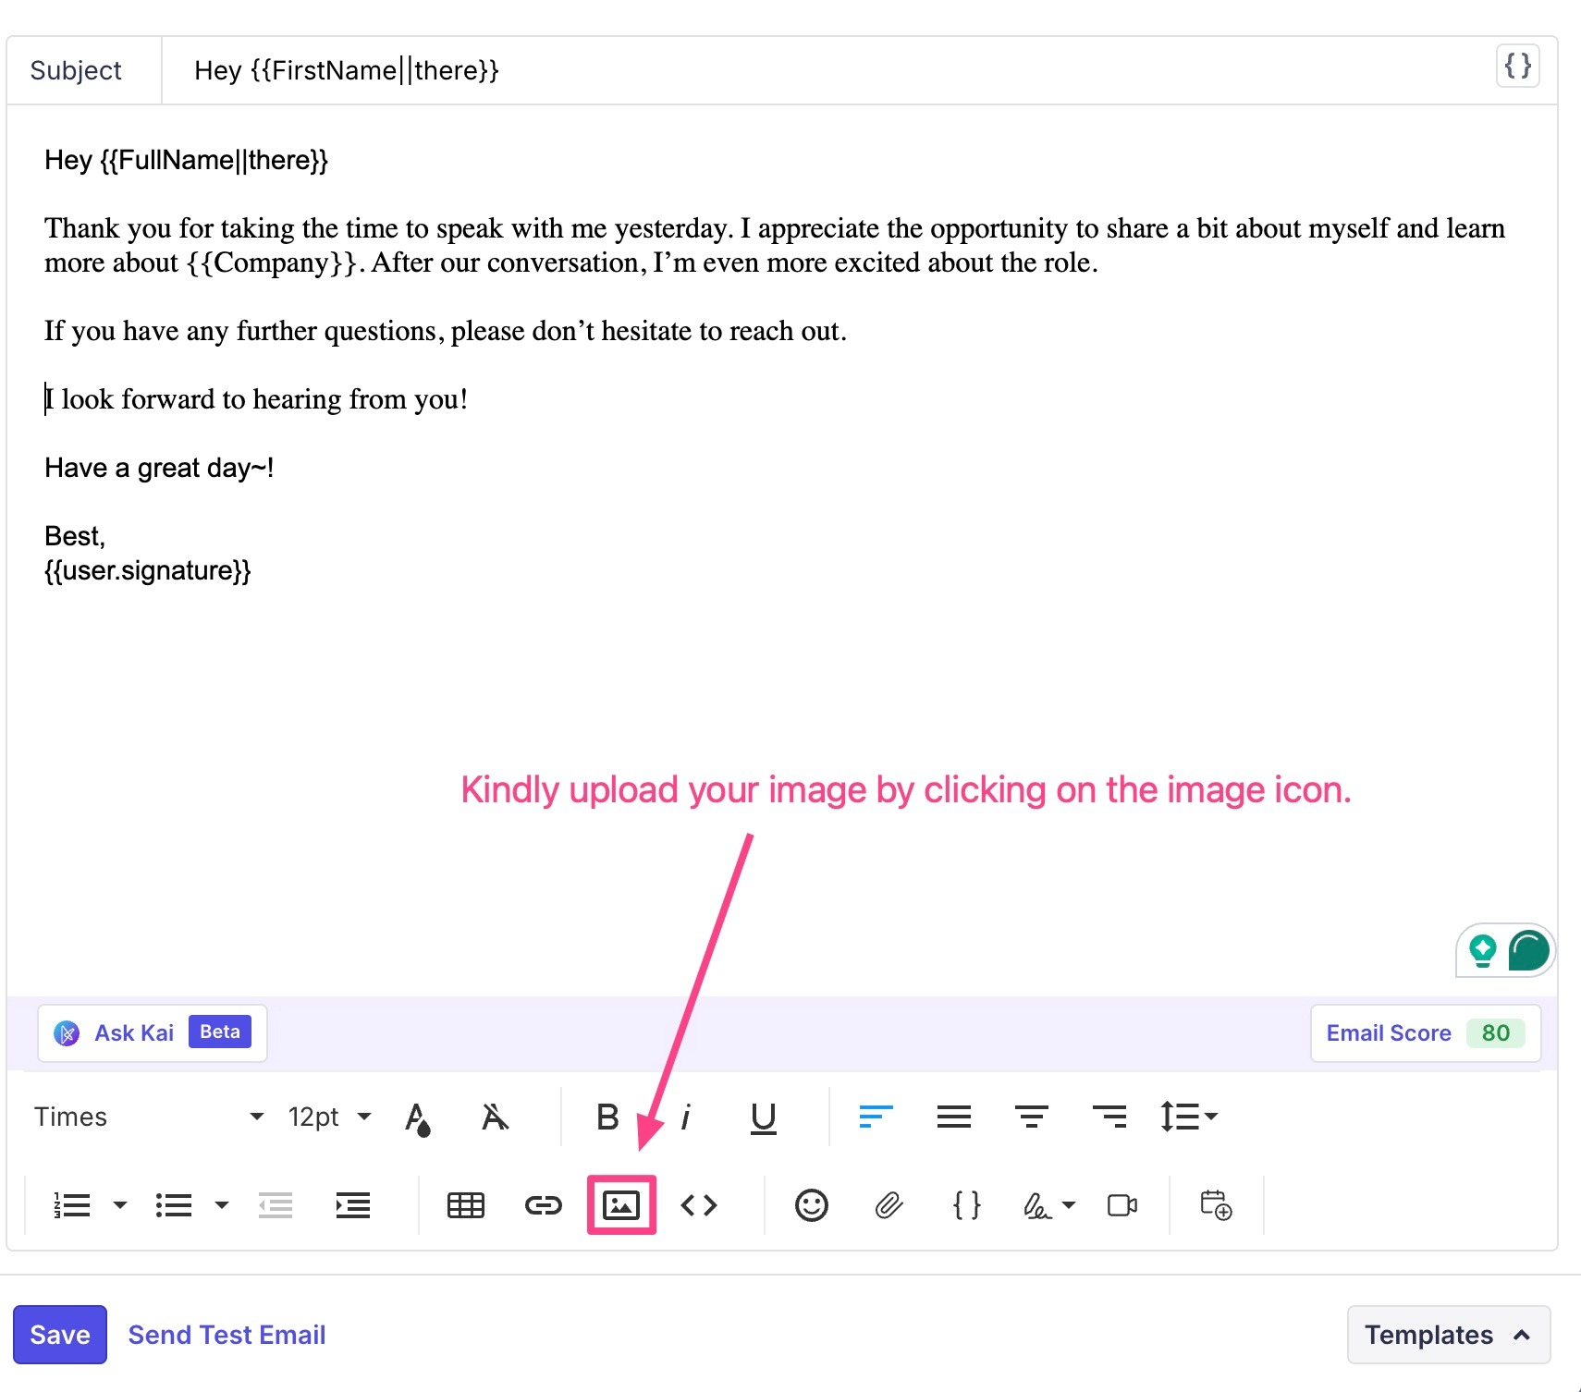Click the {{user.signature}} placeholder text

tap(148, 570)
